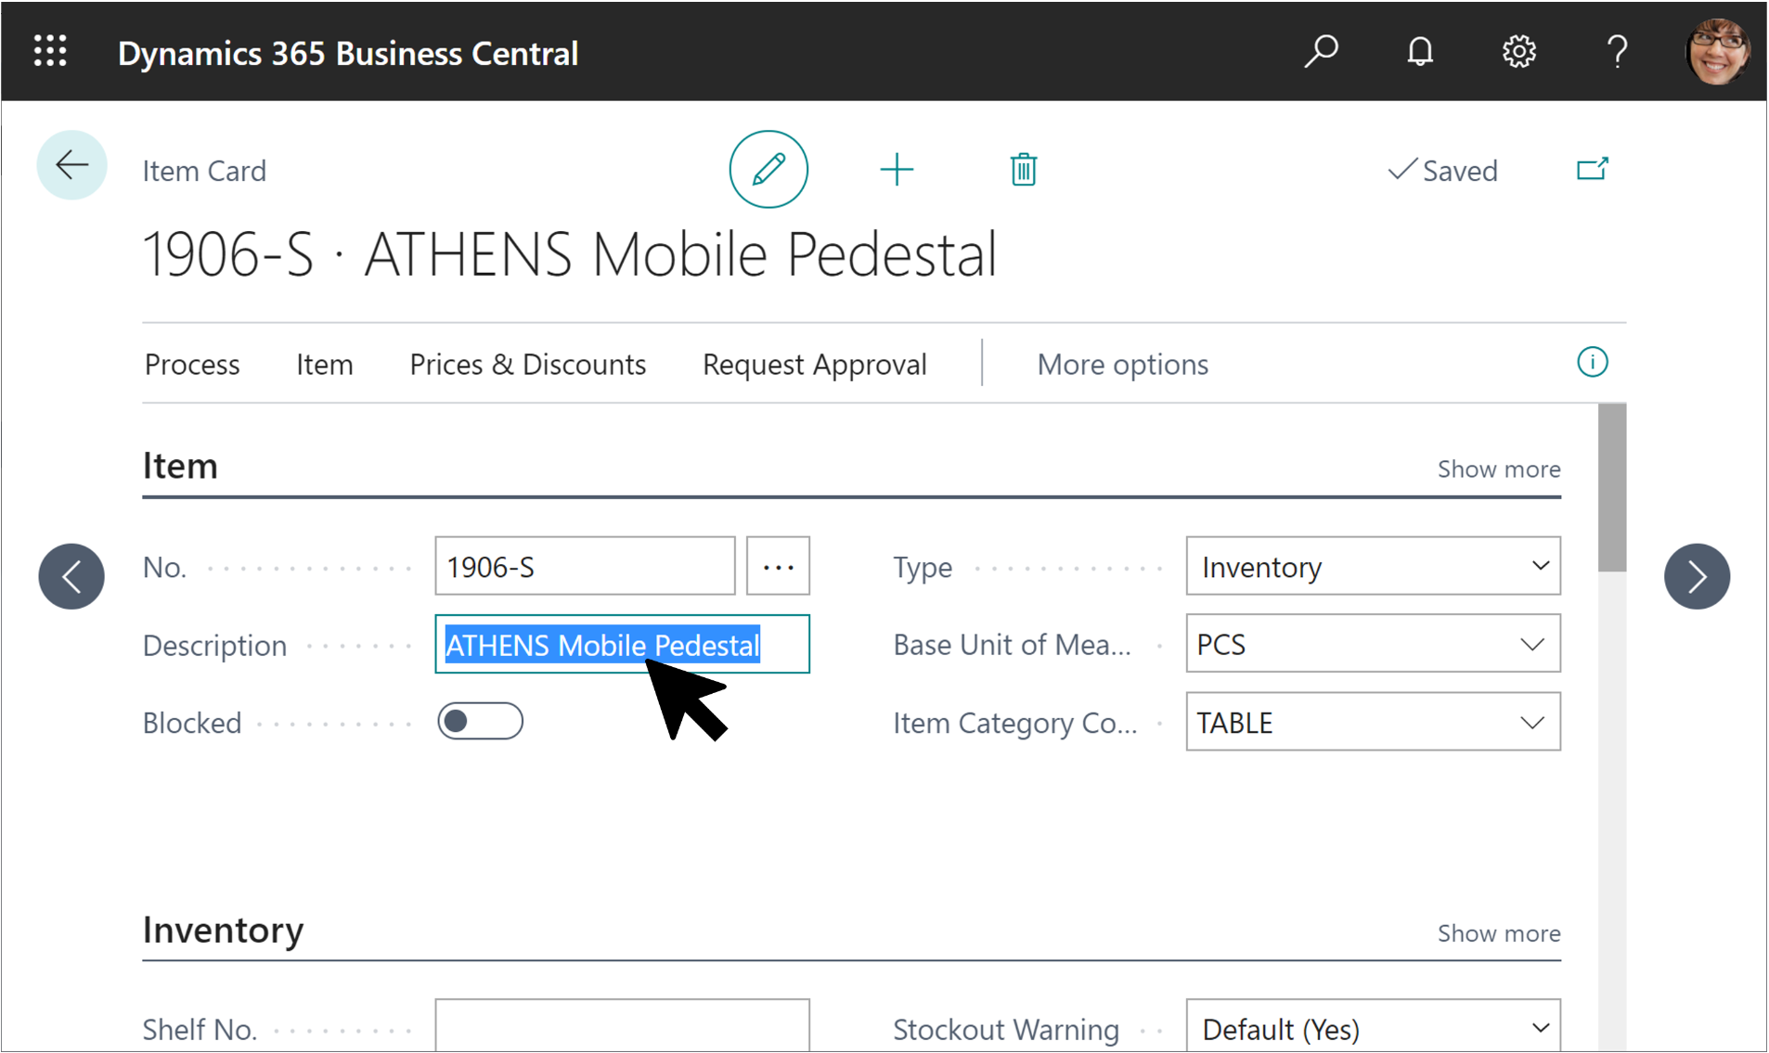Delete the item using the trash icon
This screenshot has height=1053, width=1769.
pyautogui.click(x=1023, y=169)
